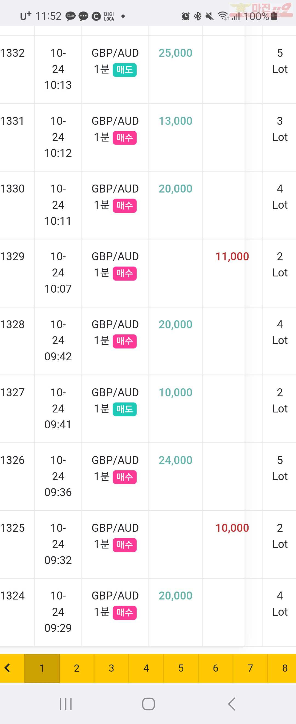Tap the alarm clock status icon
The image size is (296, 724).
click(186, 16)
